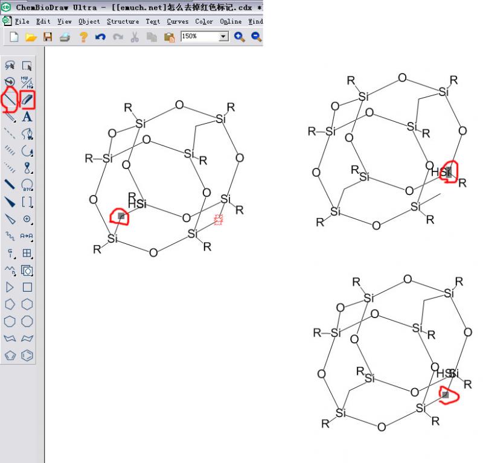Screen dimensions: 483x463
Task: Open the Edit menu
Action: pyautogui.click(x=43, y=21)
